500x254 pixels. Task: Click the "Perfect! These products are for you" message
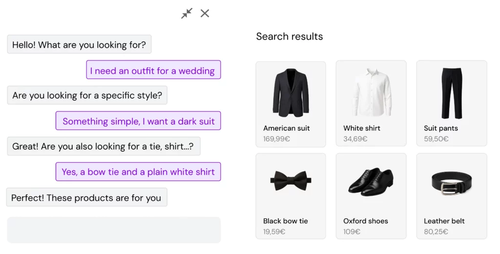86,198
